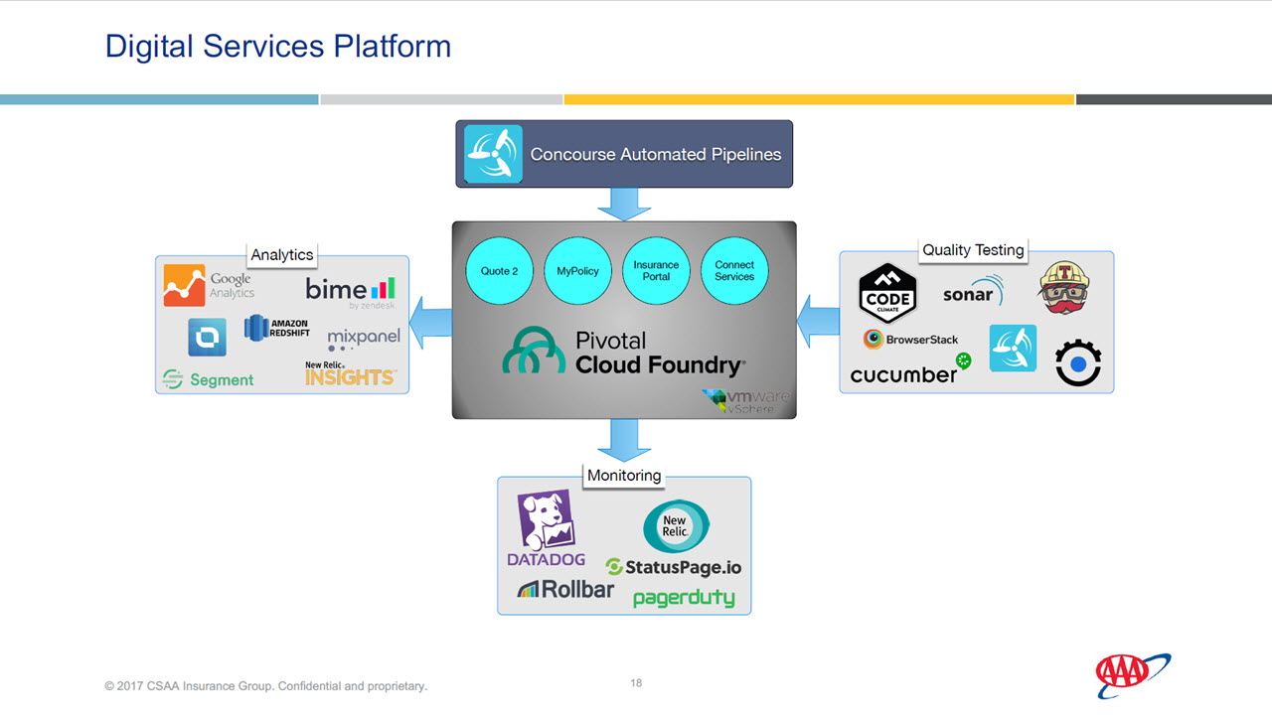The height and width of the screenshot is (715, 1272).
Task: Select the Connect Services circle
Action: click(734, 271)
